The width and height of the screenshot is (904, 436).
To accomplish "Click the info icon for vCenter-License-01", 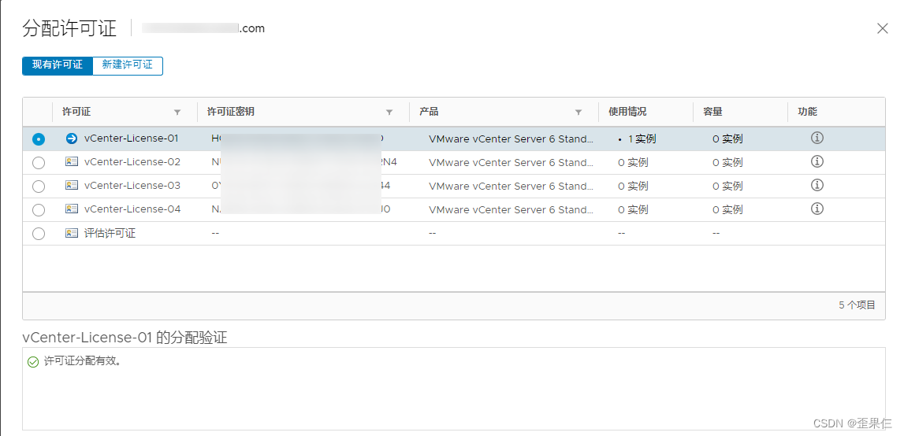I will coord(817,139).
